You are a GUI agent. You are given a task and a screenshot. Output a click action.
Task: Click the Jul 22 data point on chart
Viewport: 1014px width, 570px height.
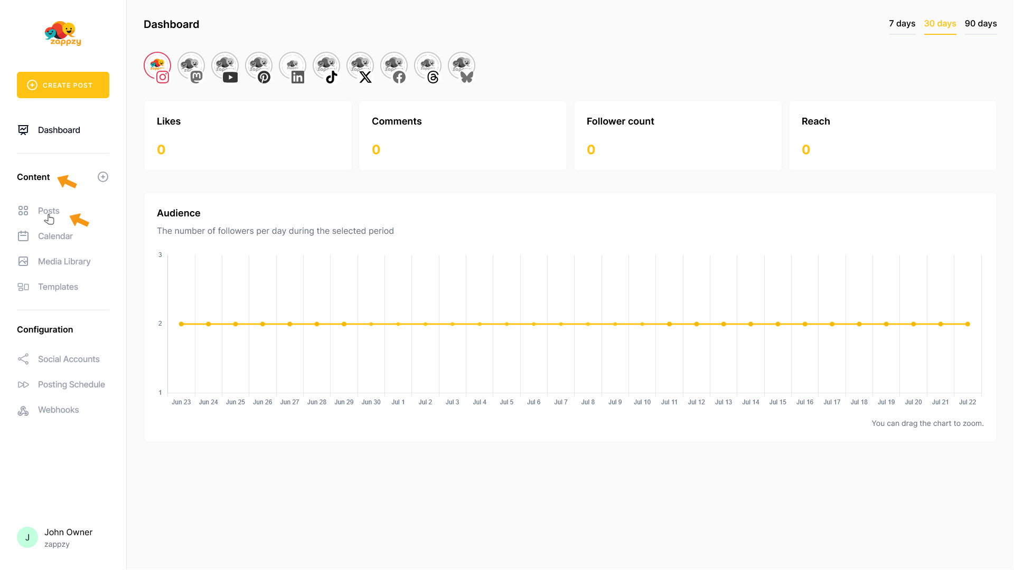pos(968,324)
